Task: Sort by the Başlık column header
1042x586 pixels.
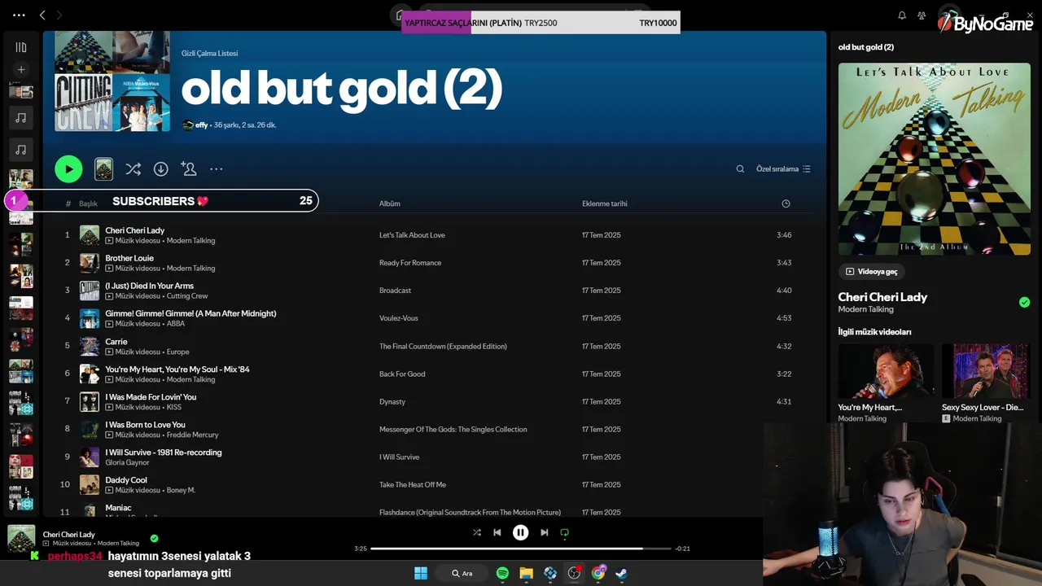Action: 88,203
